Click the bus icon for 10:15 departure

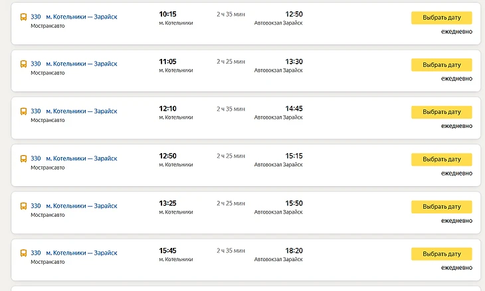[x=23, y=17]
